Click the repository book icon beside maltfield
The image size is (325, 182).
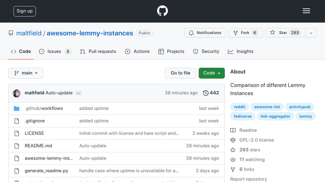click(x=11, y=33)
